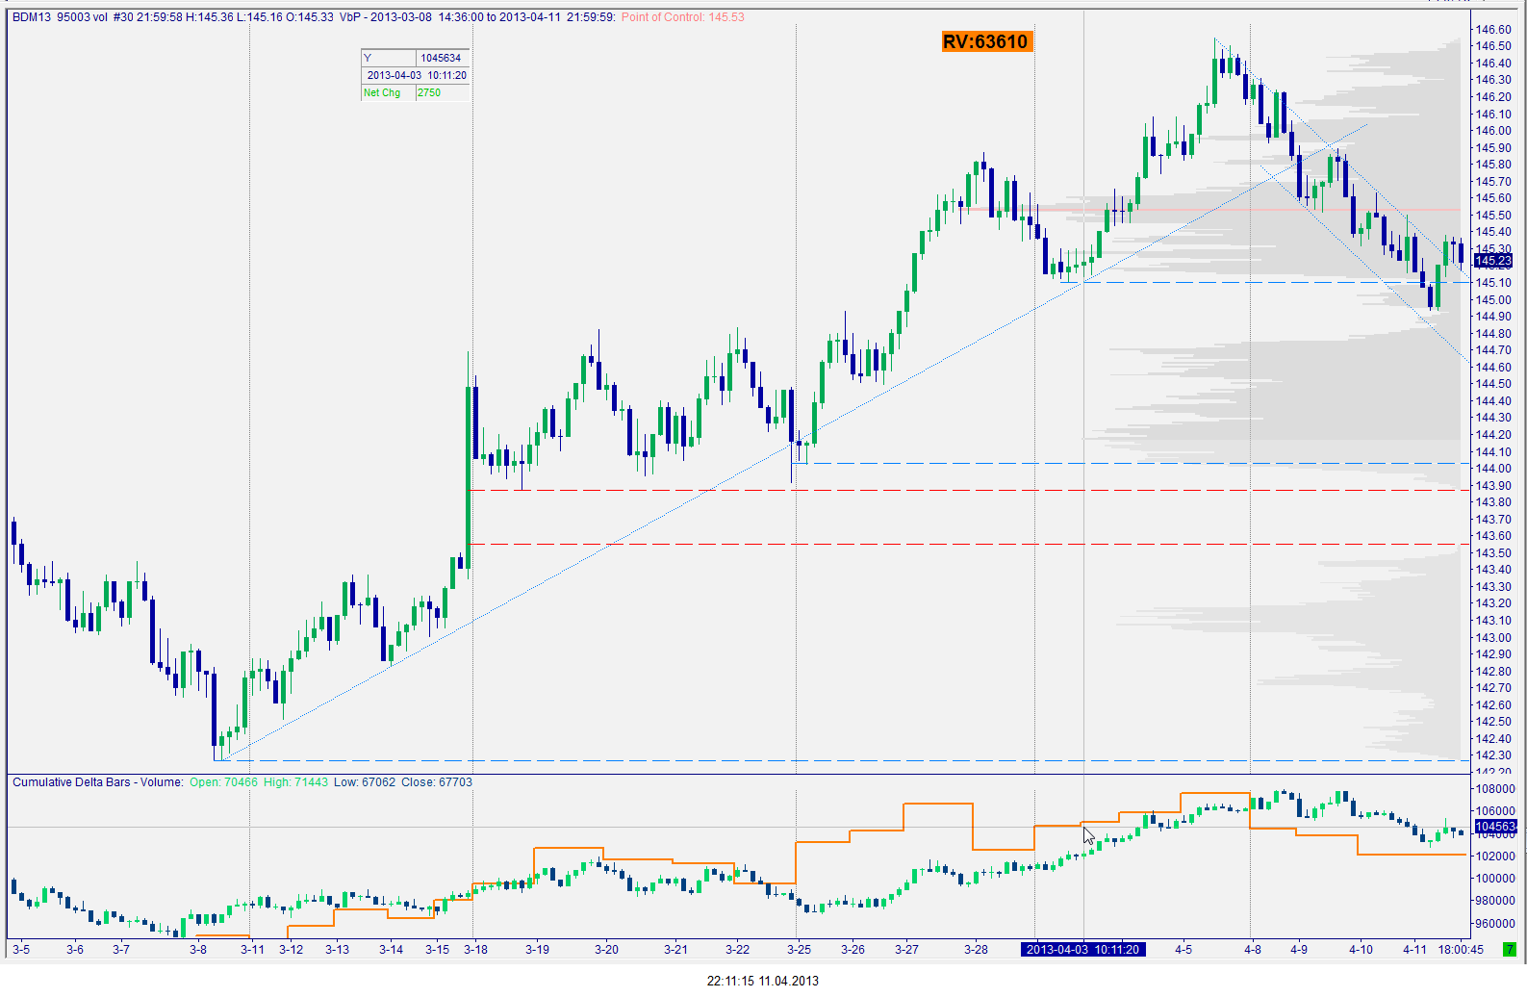Click the Close: 67703 value in delta header
Viewport: 1527px width, 997px height.
click(x=437, y=782)
